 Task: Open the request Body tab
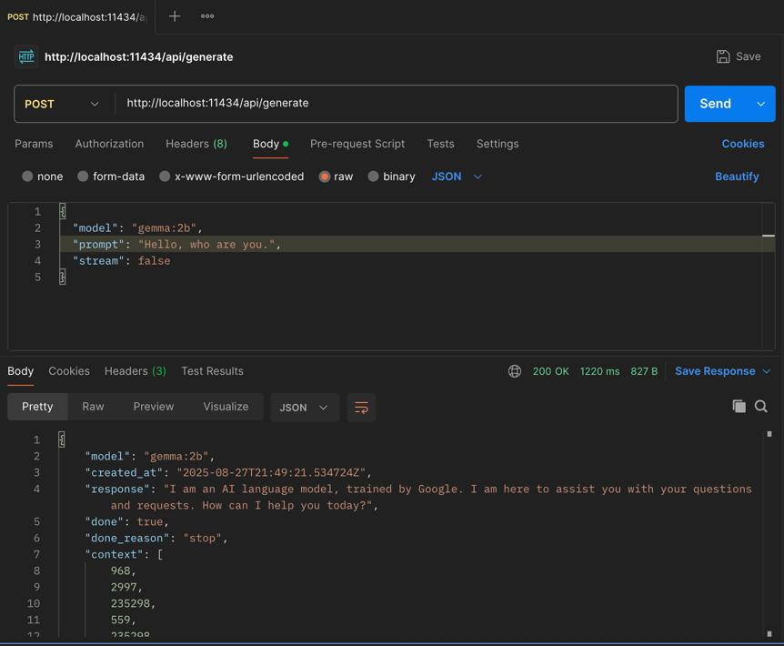[x=270, y=144]
